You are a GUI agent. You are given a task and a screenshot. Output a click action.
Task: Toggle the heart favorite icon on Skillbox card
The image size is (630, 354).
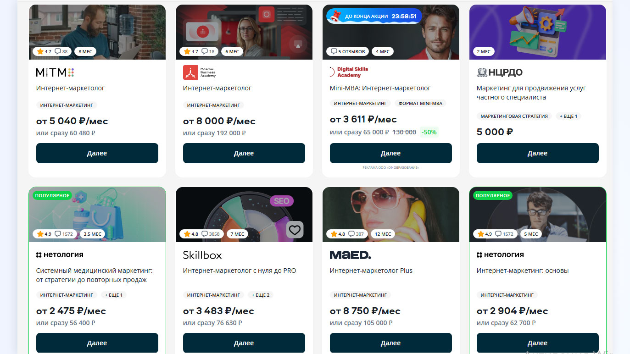click(x=295, y=230)
